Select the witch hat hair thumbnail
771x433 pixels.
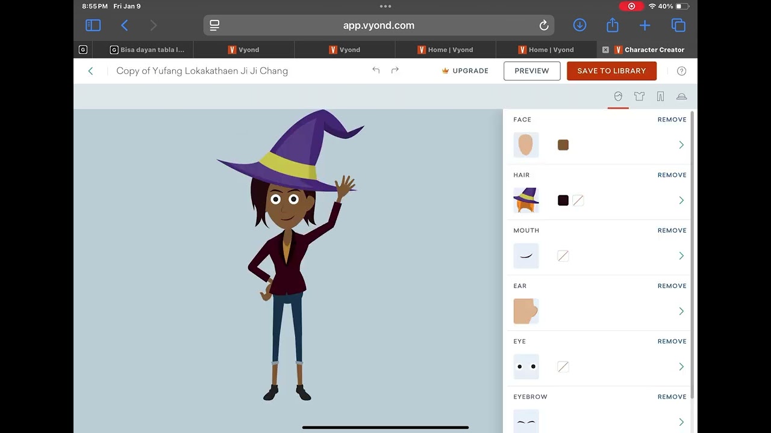526,200
